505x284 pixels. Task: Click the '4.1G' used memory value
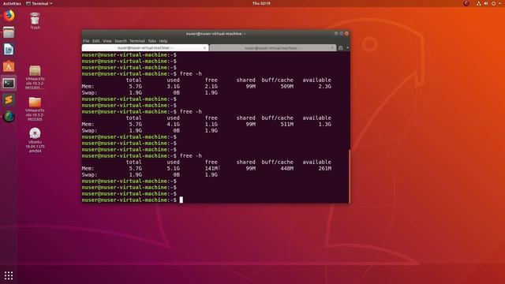(x=173, y=125)
